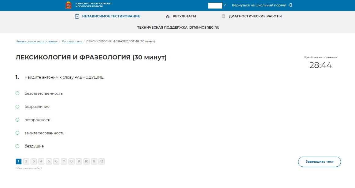The height and width of the screenshot is (188, 355).
Task: Click the document icon beside Диагностические работы
Action: click(x=224, y=16)
